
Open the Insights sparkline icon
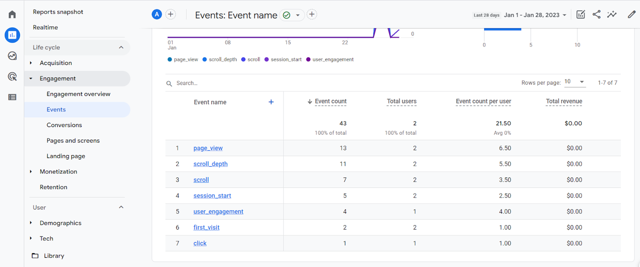point(612,15)
